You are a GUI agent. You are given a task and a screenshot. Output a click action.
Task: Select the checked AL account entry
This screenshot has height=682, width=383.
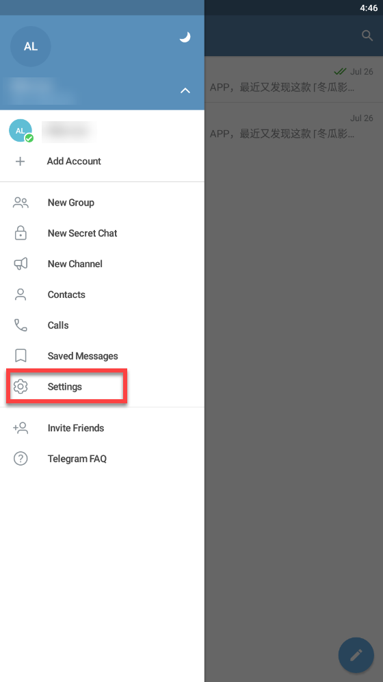102,131
